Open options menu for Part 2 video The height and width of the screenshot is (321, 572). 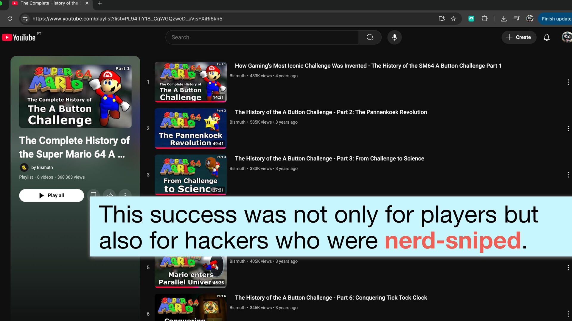[568, 128]
